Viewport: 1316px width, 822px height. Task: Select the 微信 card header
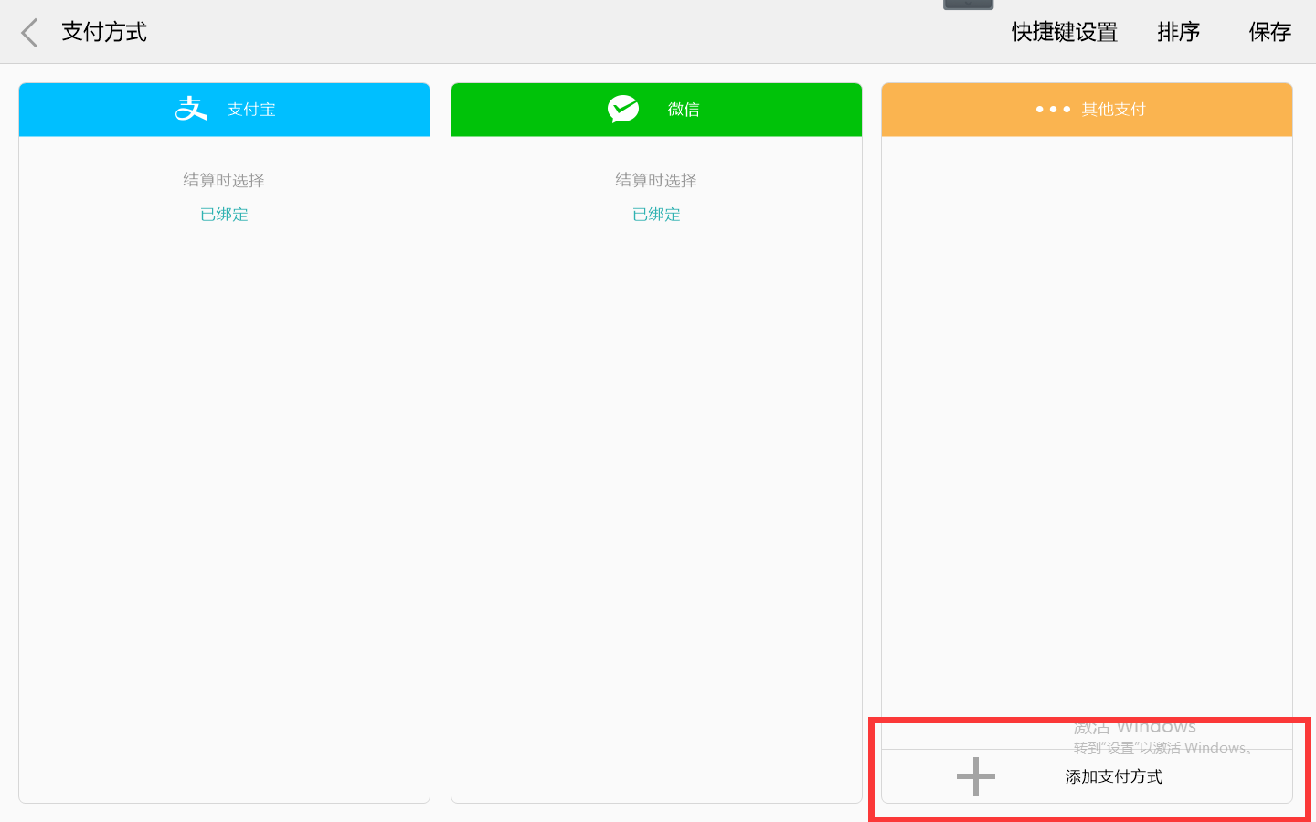pyautogui.click(x=656, y=110)
